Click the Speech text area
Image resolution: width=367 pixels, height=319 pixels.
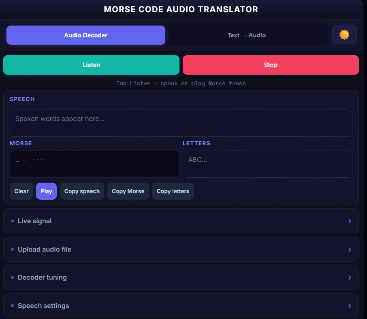tap(181, 123)
